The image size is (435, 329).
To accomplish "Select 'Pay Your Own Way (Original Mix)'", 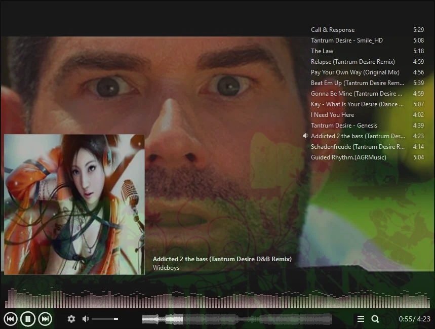I will (x=367, y=72).
